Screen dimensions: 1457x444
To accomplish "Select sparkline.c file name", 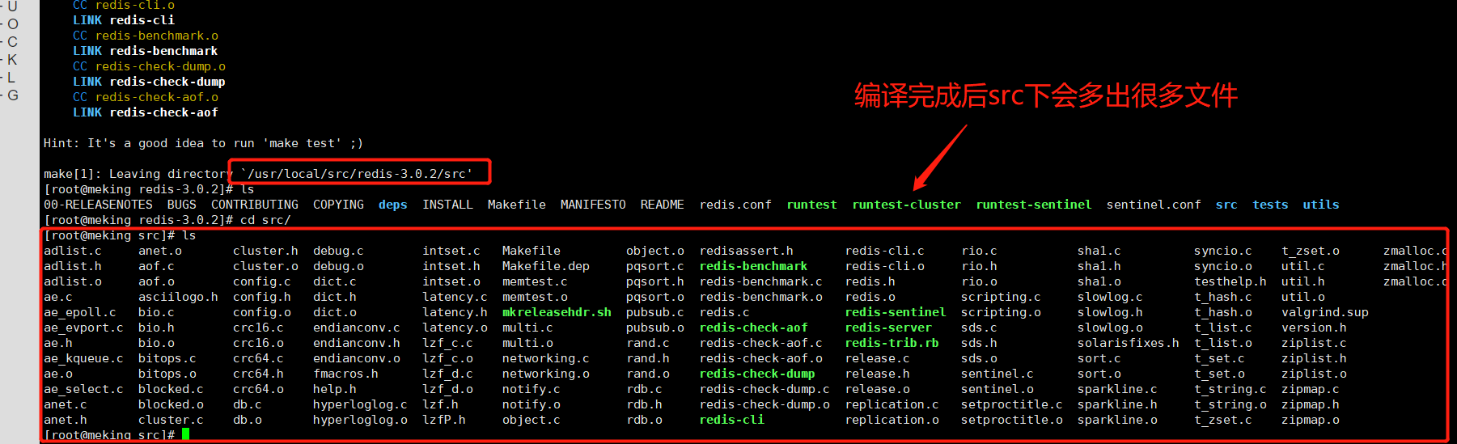I will 1117,389.
